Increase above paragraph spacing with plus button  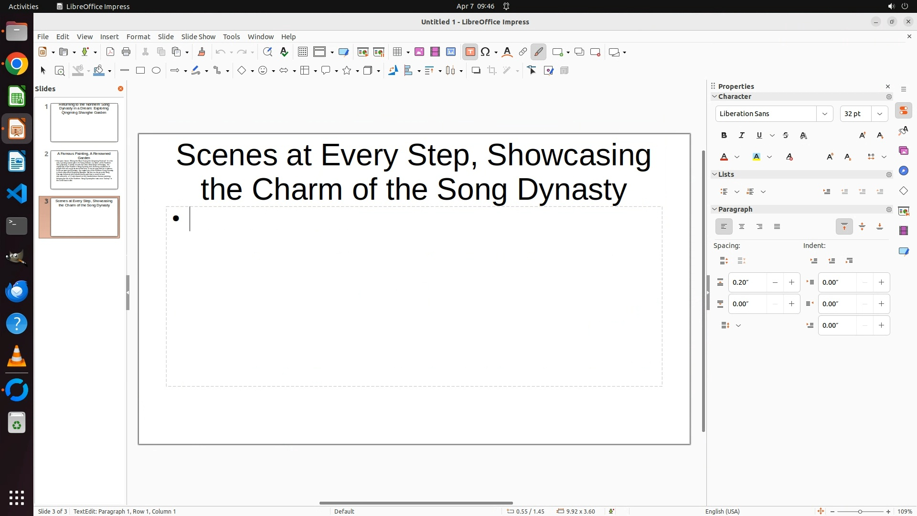(791, 282)
